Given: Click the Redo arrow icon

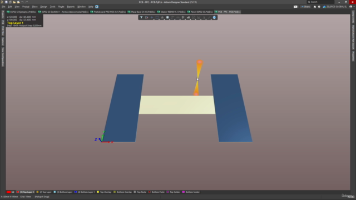Looking at the screenshot, I should click(27, 2).
